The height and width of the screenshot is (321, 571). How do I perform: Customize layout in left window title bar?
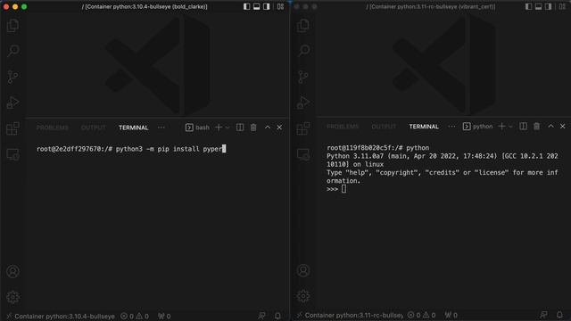280,6
